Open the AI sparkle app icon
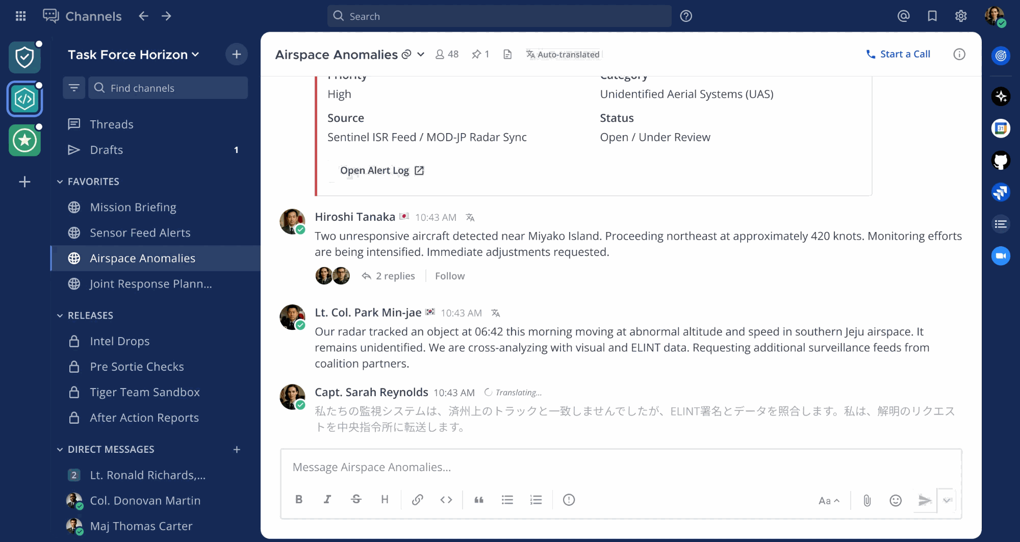Viewport: 1020px width, 542px height. tap(1001, 96)
